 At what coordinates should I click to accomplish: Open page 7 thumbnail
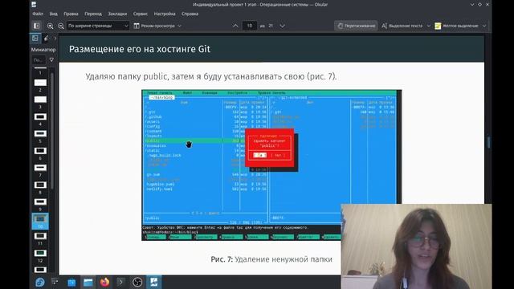coord(40,168)
